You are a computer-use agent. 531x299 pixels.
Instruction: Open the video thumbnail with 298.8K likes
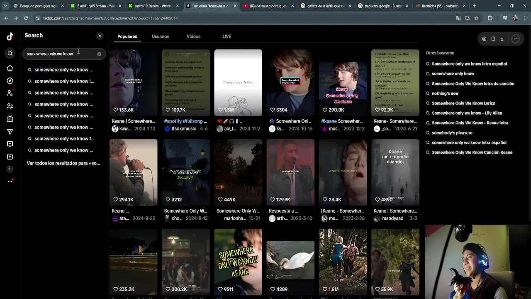point(343,83)
